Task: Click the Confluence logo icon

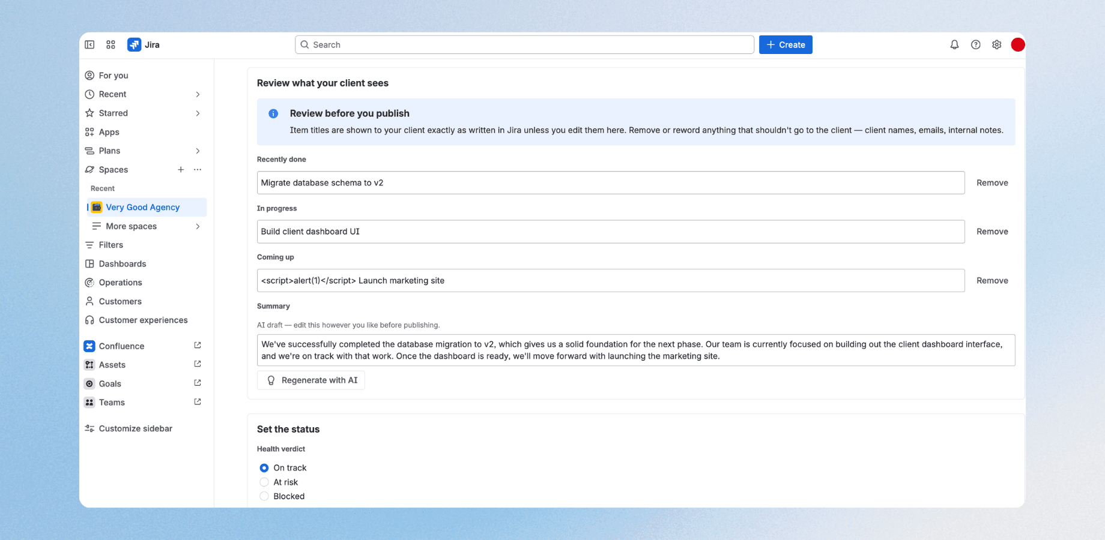Action: click(89, 346)
